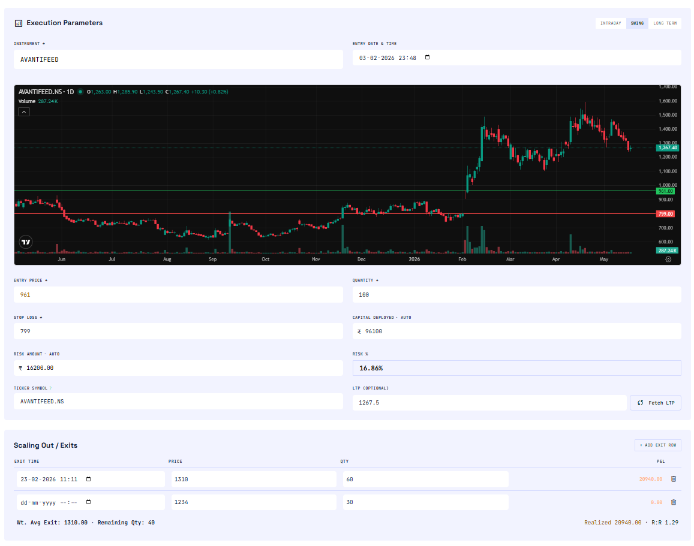The width and height of the screenshot is (694, 546).
Task: Click the 287.24K volume axis label
Action: (x=667, y=251)
